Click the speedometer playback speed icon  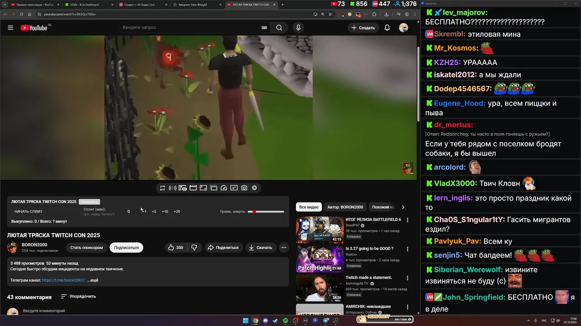click(x=224, y=188)
